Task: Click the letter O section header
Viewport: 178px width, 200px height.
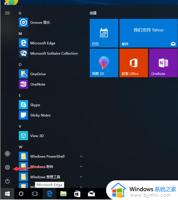Action: (20, 65)
